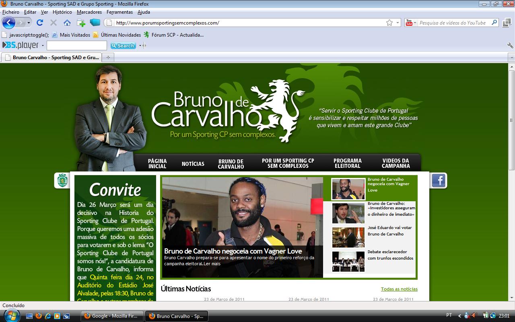Click the Sporting club crest side icon
Viewport: 515px width, 322px height.
click(x=62, y=180)
